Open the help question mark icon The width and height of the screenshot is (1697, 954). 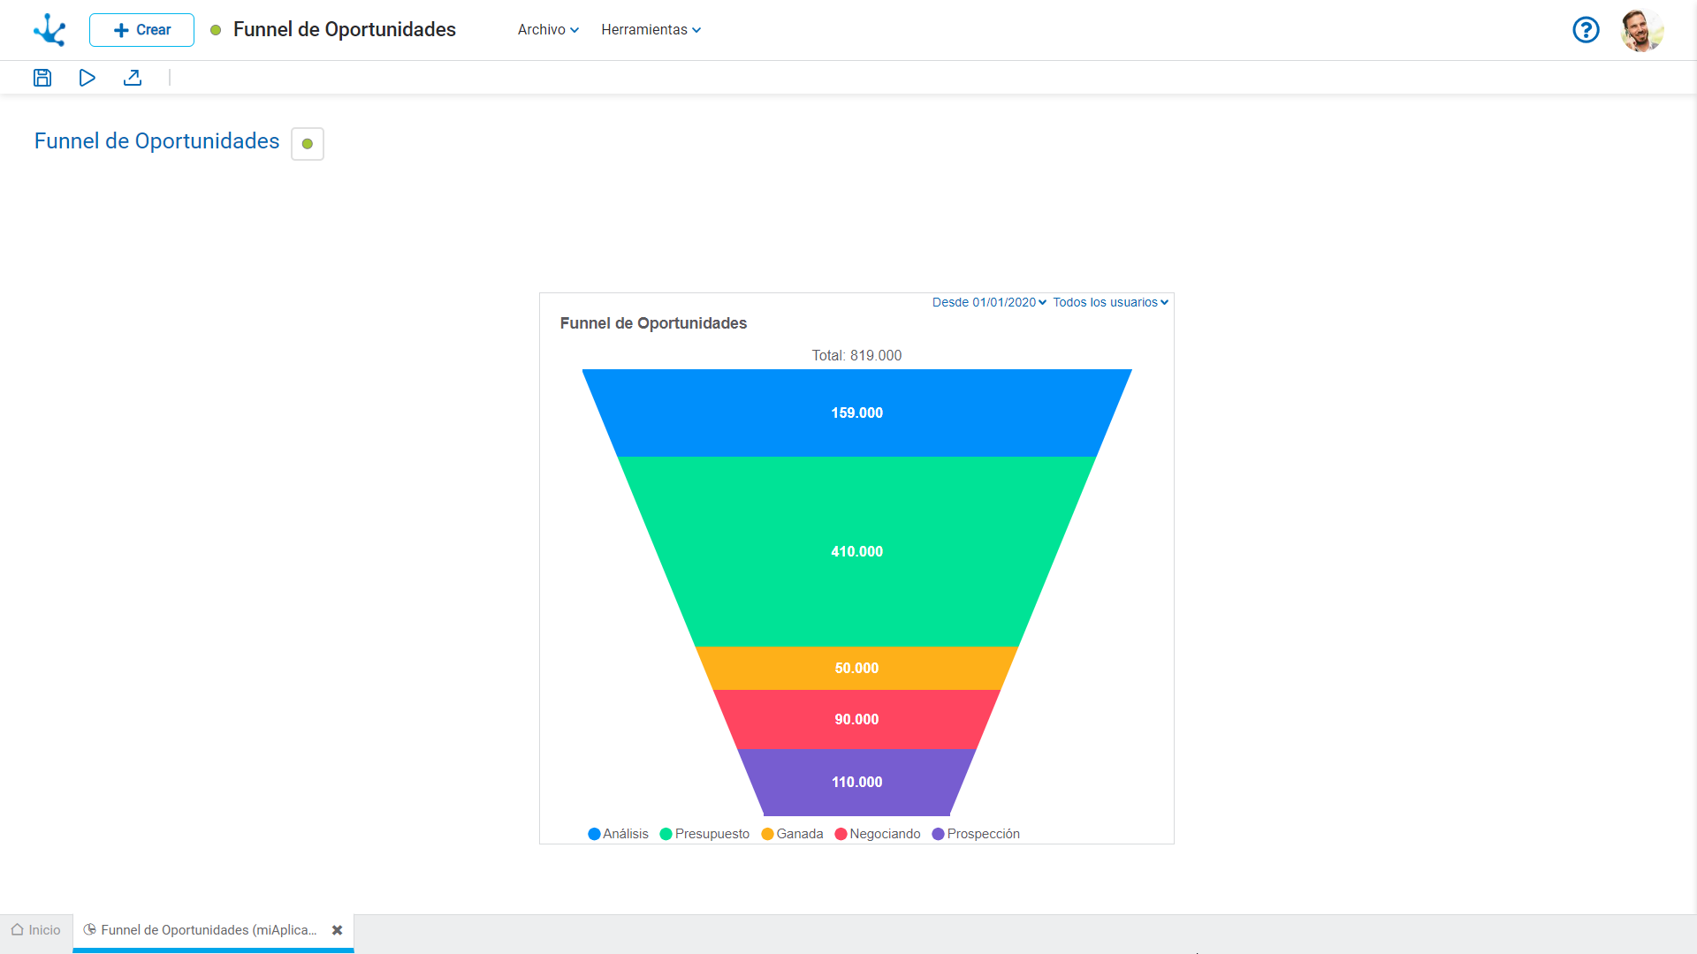tap(1586, 30)
